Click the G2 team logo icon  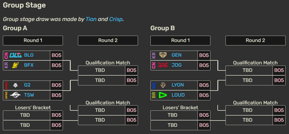15,85
